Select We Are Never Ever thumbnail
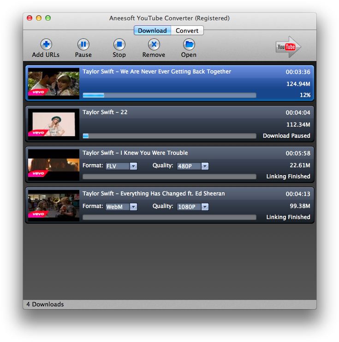This screenshot has height=342, width=339. (54, 83)
